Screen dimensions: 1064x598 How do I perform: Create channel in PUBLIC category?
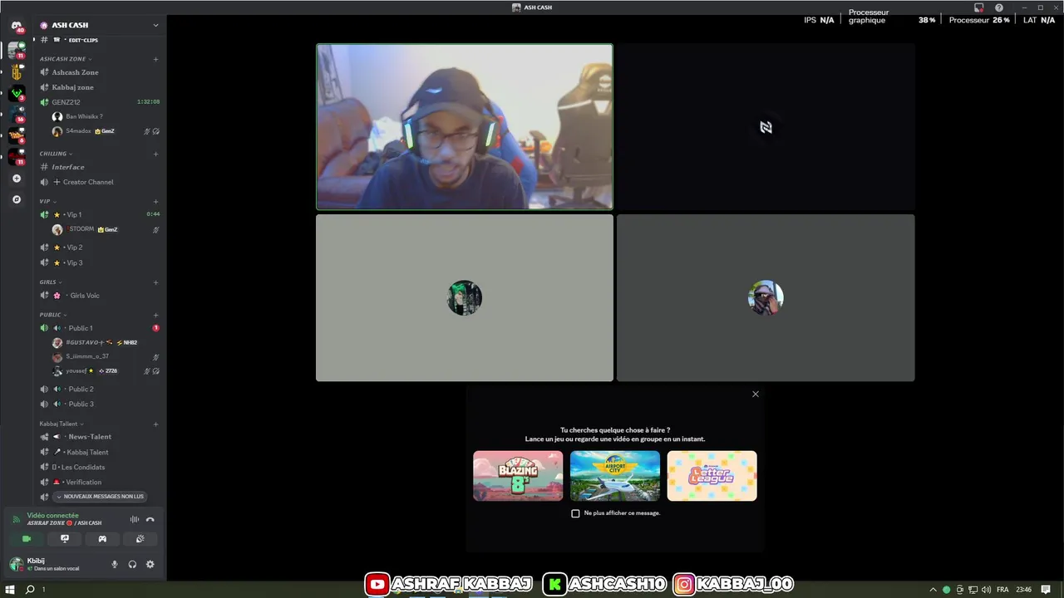[x=155, y=315]
